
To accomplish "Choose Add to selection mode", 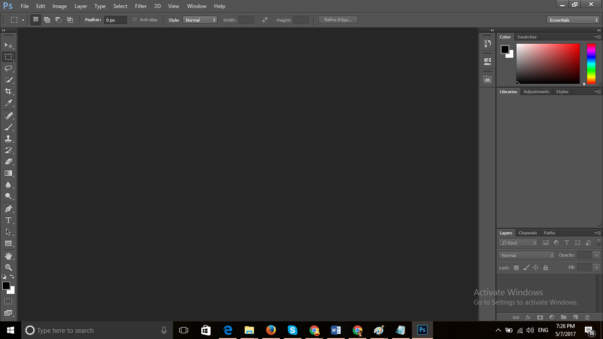I will [x=47, y=19].
